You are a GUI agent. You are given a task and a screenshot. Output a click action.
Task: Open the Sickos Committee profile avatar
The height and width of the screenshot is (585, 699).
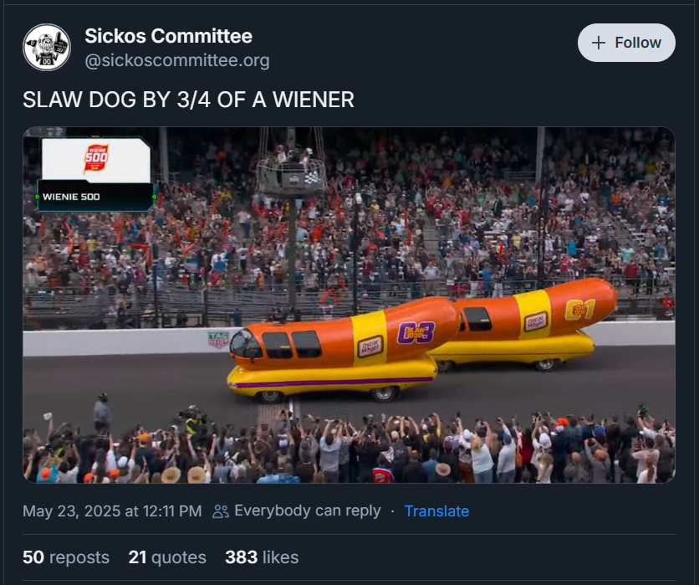pos(47,48)
